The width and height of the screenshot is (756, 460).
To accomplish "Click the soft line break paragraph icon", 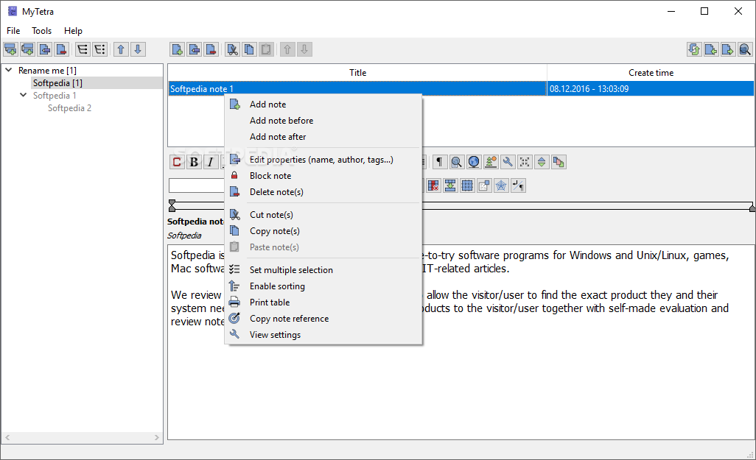I will [518, 185].
